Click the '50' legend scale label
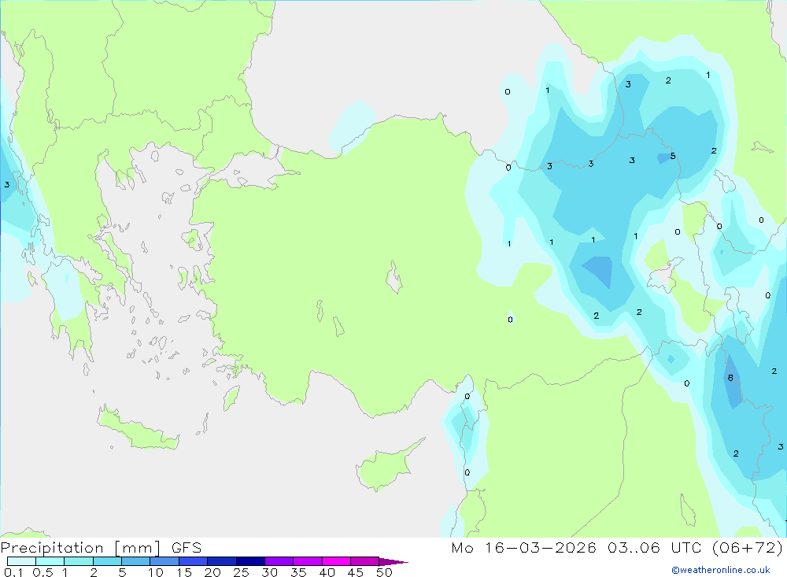The image size is (787, 577). point(385,572)
